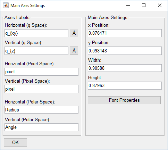Focus the Vertical q Space field containing q_{z}
The height and width of the screenshot is (150, 168).
(x=36, y=51)
